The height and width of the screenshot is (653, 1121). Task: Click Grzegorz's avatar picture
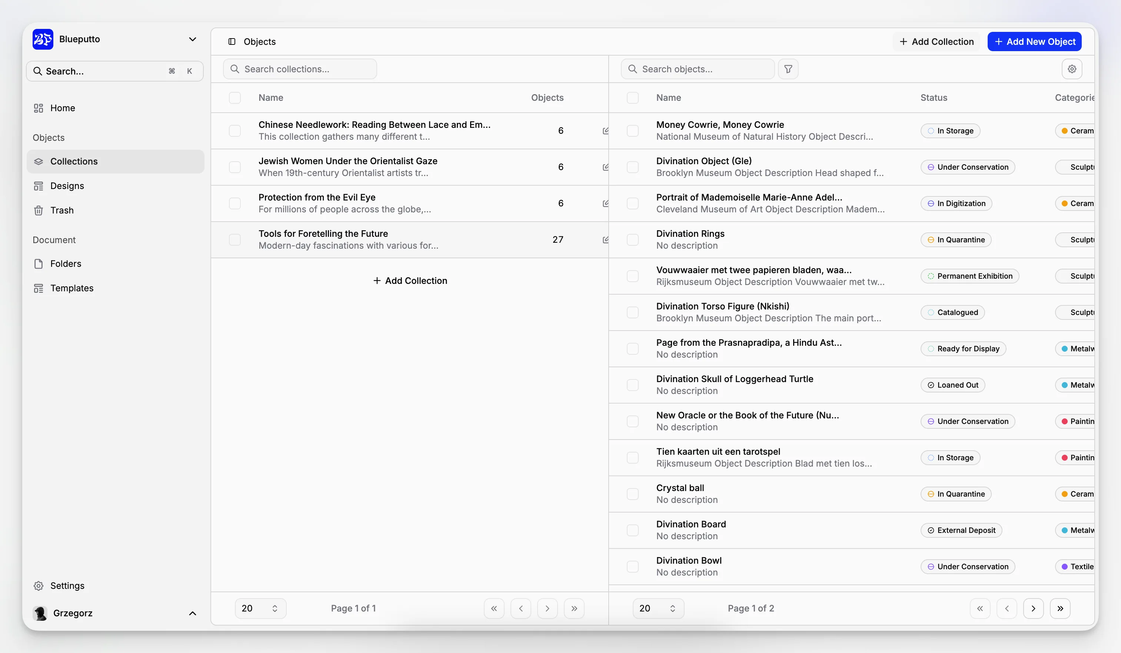(40, 613)
